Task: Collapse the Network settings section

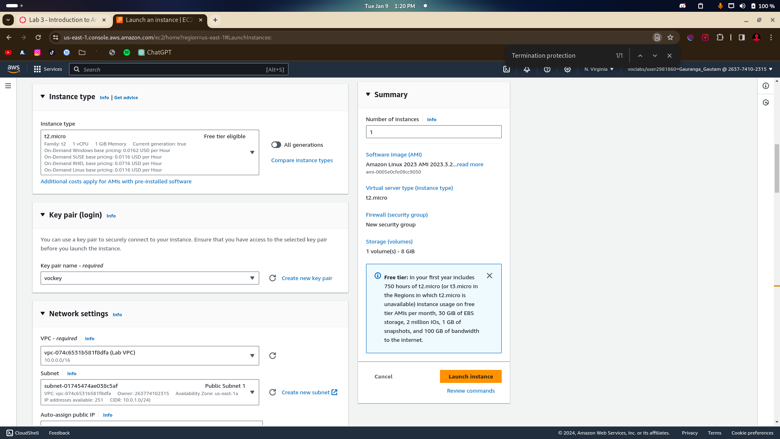Action: coord(43,314)
